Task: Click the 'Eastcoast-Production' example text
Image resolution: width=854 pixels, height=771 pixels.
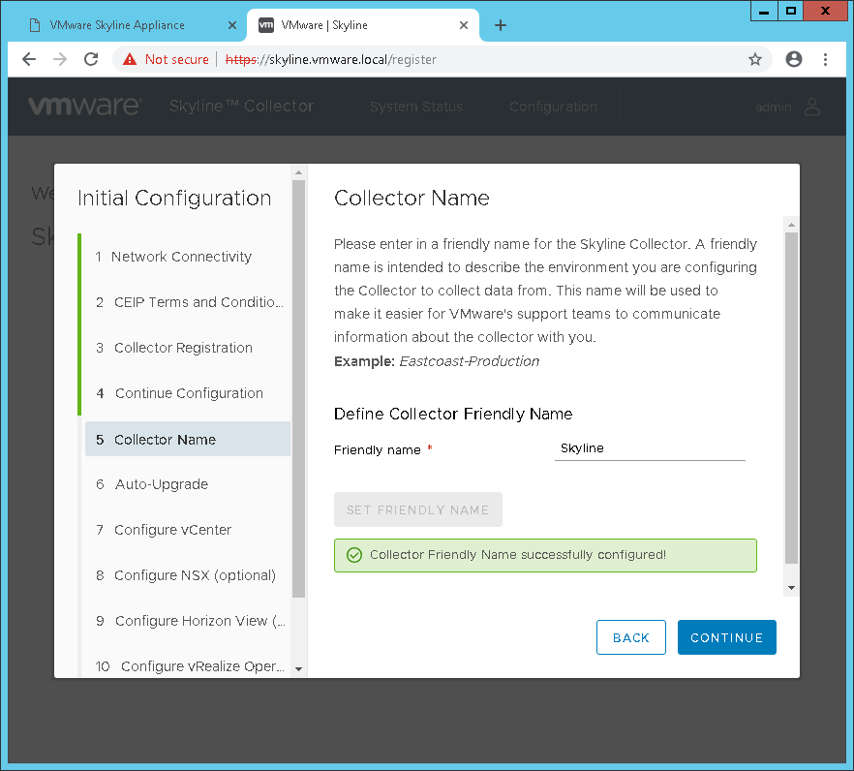Action: (470, 361)
